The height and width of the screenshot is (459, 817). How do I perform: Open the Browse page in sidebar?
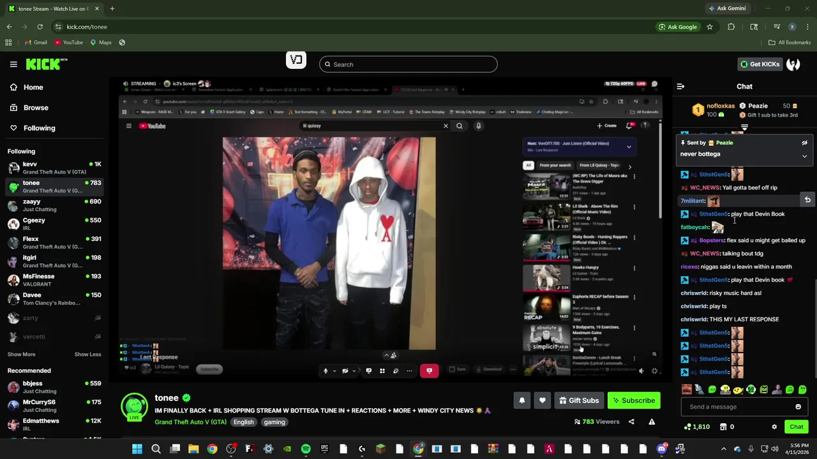[36, 108]
